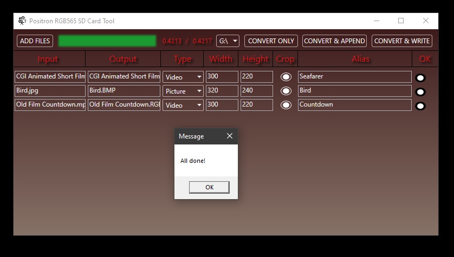Click OK indicator for Seafarer row

pos(420,78)
